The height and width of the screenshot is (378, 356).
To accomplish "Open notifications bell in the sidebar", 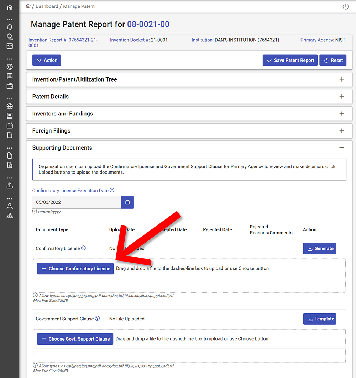I will 10,27.
